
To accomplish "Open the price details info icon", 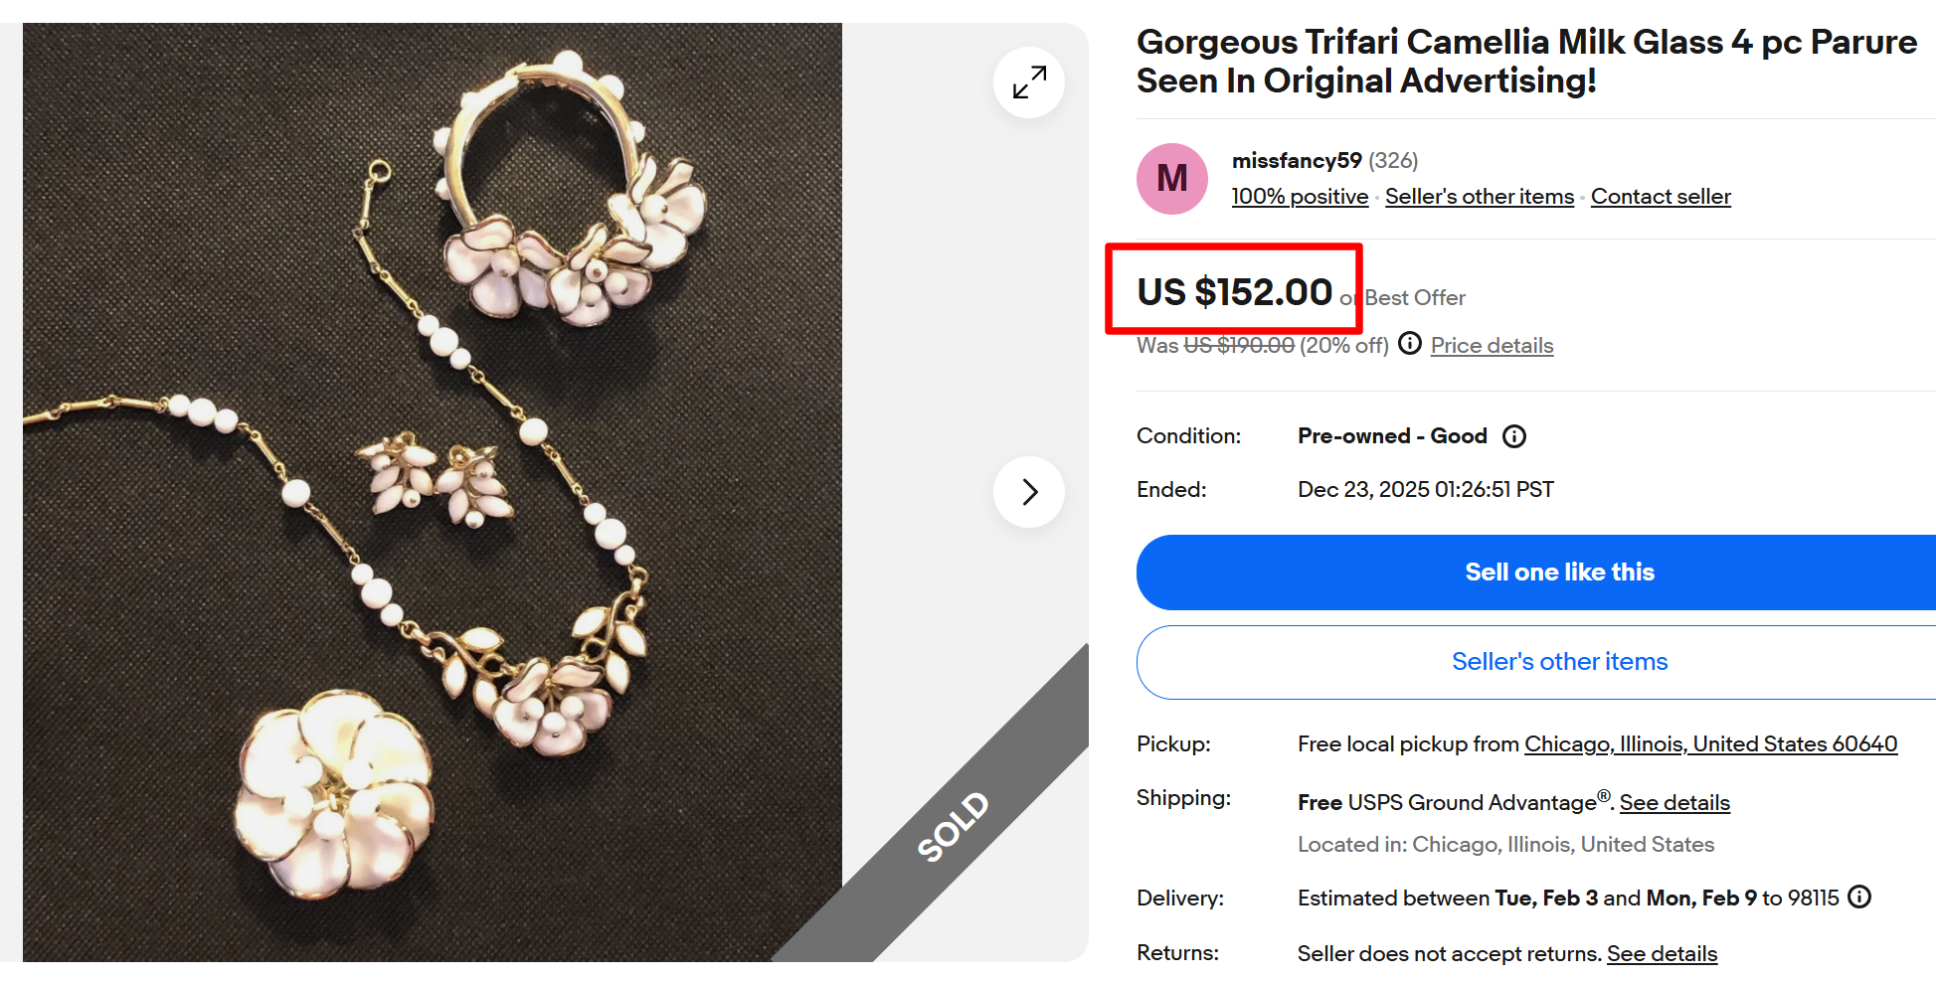I will (x=1409, y=344).
